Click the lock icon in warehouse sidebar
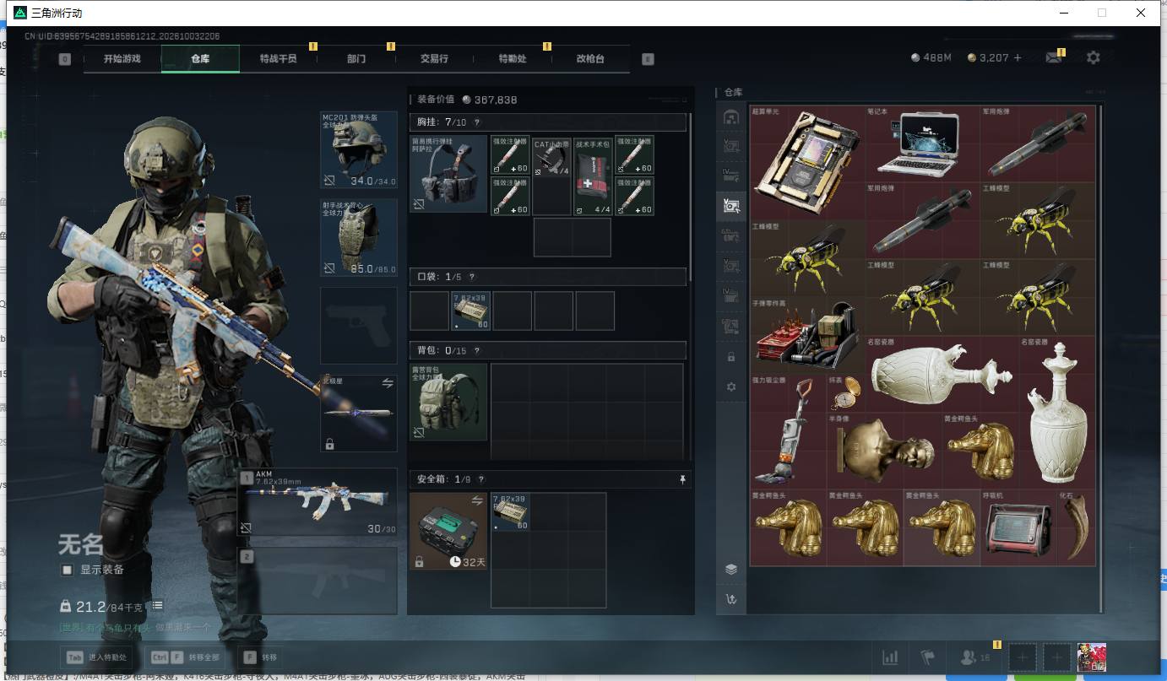This screenshot has width=1167, height=681. click(731, 357)
